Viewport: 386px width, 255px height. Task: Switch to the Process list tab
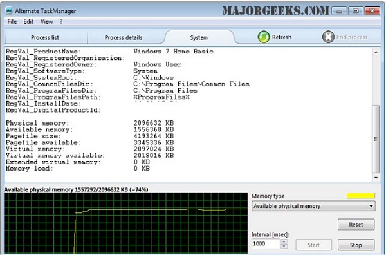(45, 38)
